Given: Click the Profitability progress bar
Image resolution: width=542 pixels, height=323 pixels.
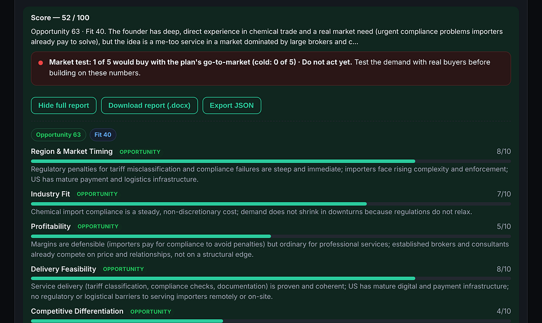Looking at the screenshot, I should pos(270,236).
